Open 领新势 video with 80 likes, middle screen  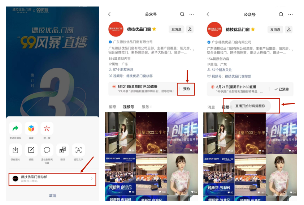[x=120, y=174]
